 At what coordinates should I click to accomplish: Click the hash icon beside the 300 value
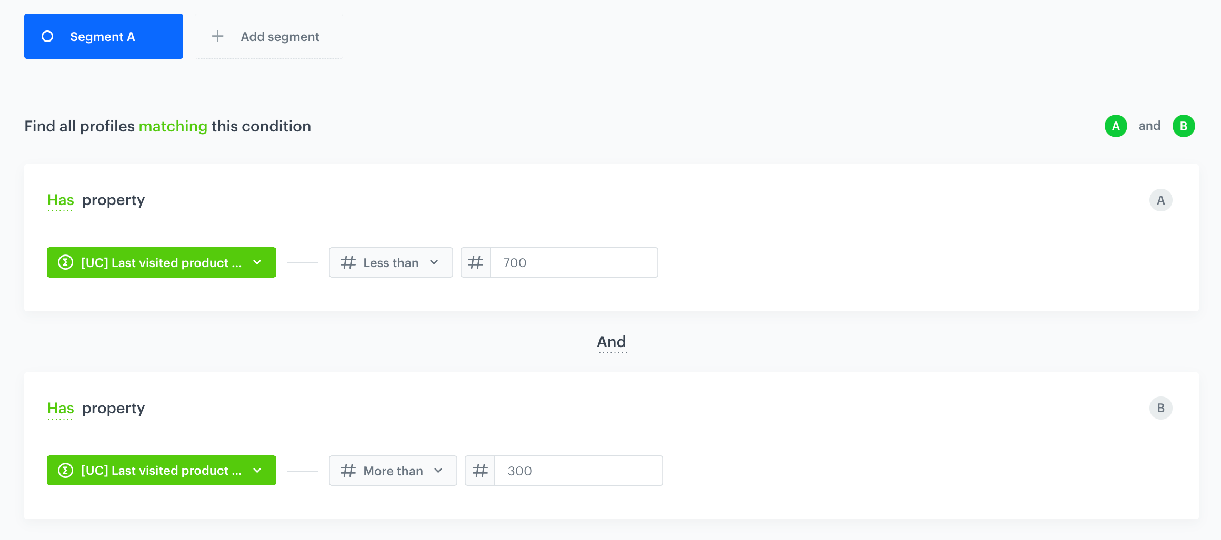coord(480,471)
